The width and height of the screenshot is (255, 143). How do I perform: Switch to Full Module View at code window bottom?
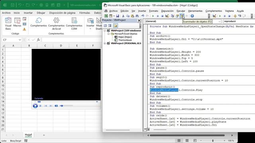[x=148, y=129]
